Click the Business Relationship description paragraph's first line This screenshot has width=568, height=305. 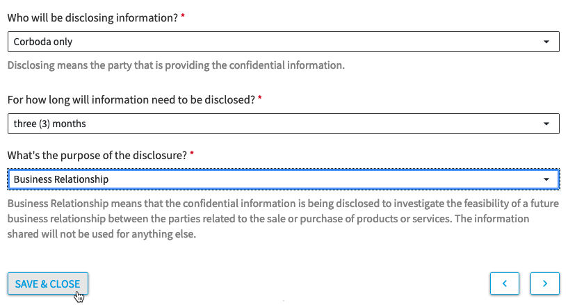pyautogui.click(x=283, y=204)
